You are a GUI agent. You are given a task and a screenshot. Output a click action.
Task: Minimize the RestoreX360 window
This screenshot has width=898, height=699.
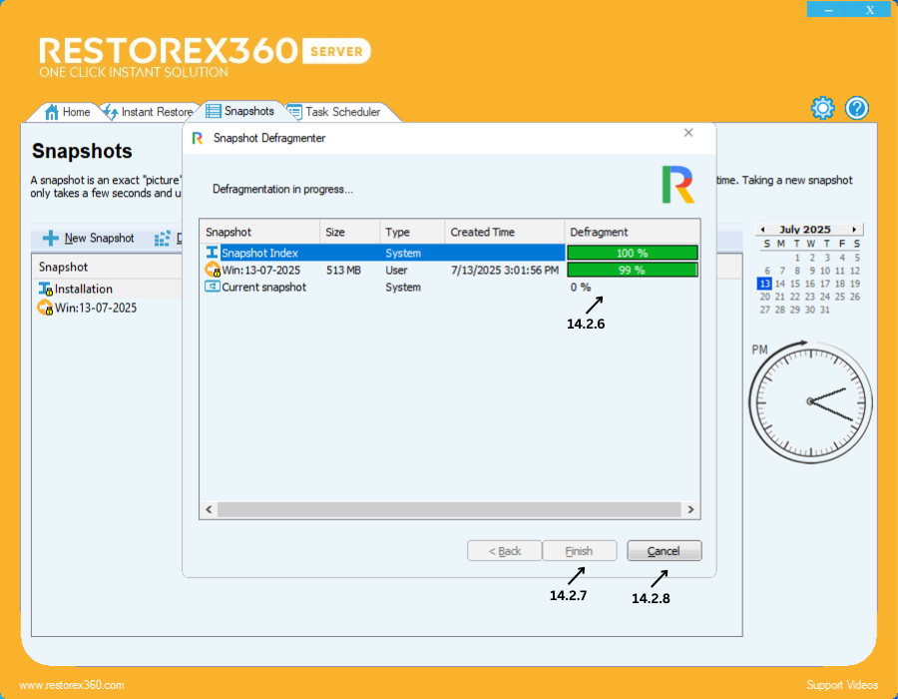[828, 10]
